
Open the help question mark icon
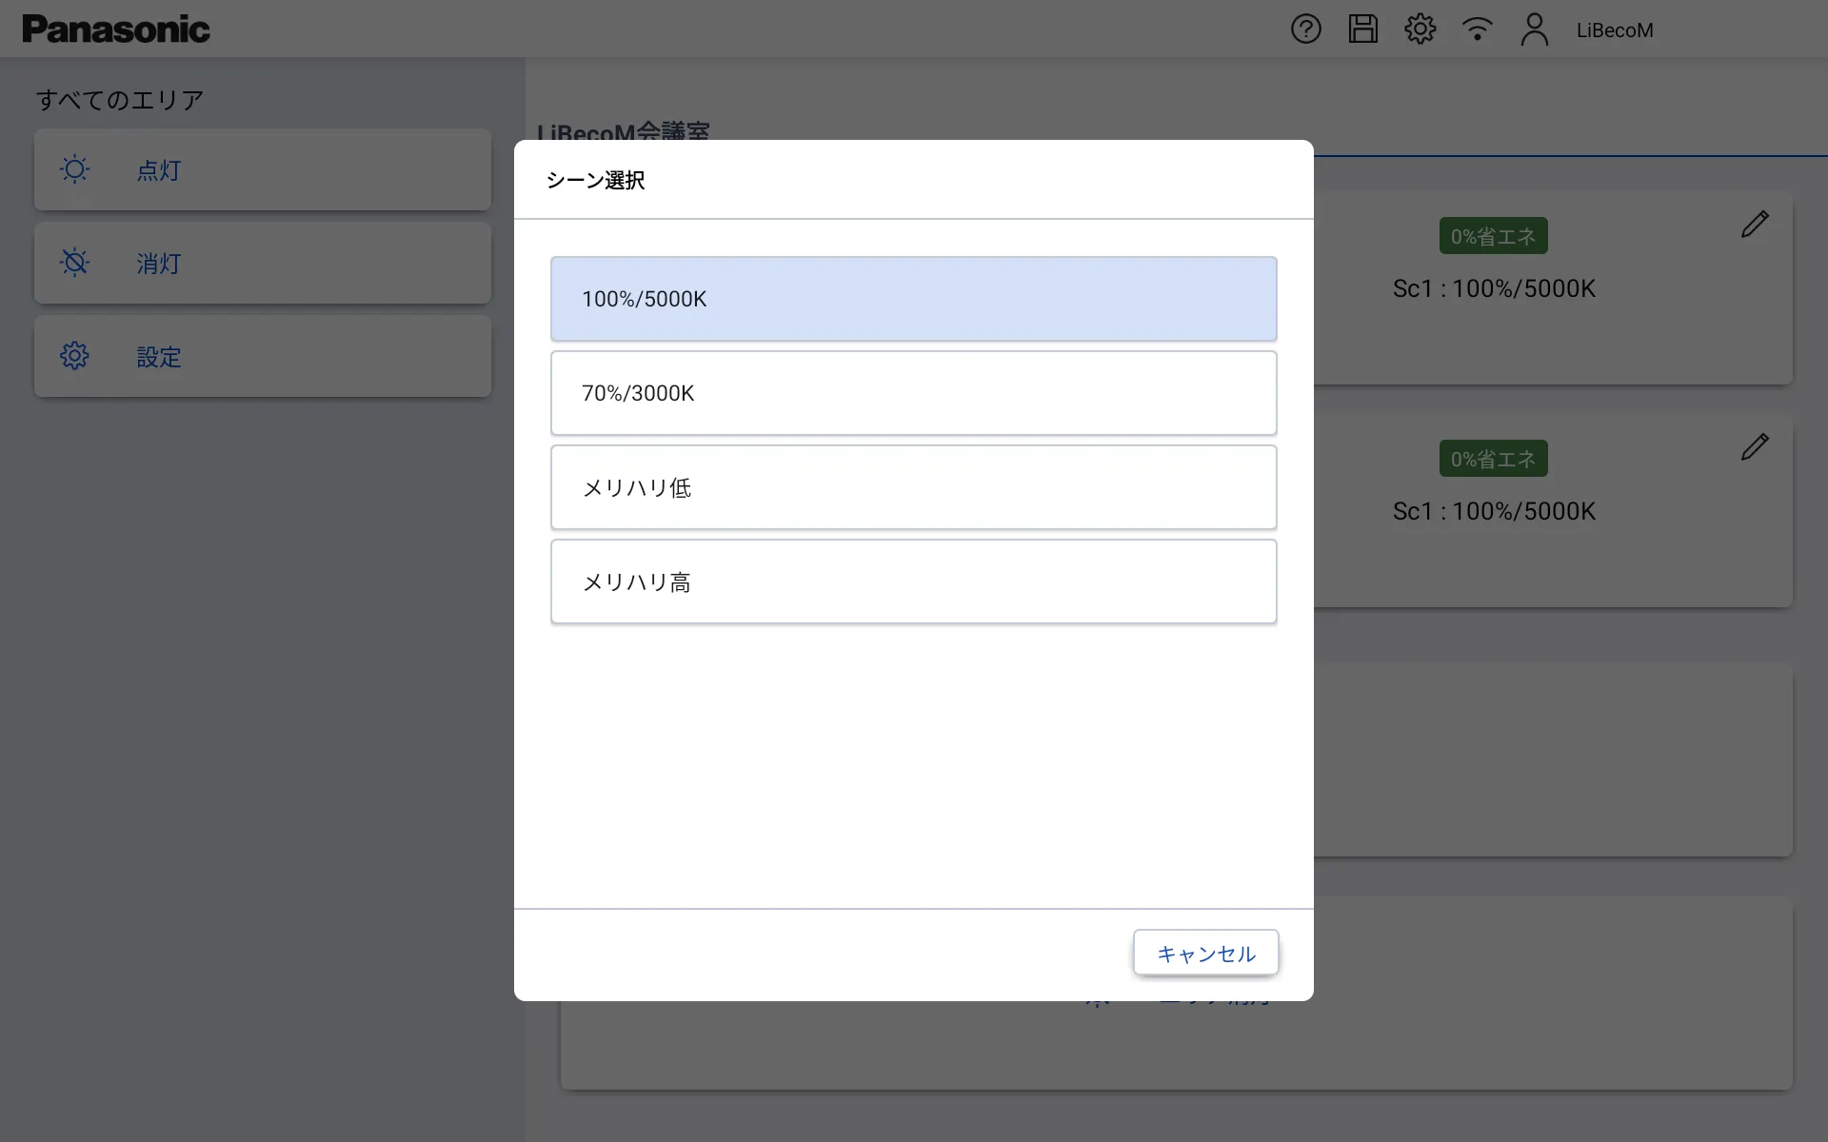pos(1305,29)
